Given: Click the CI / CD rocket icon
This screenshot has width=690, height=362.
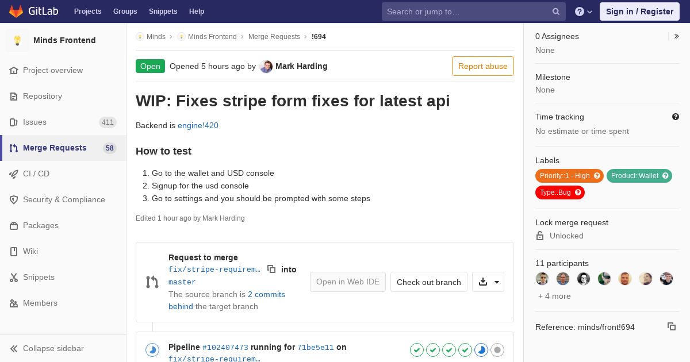Looking at the screenshot, I should (x=14, y=174).
